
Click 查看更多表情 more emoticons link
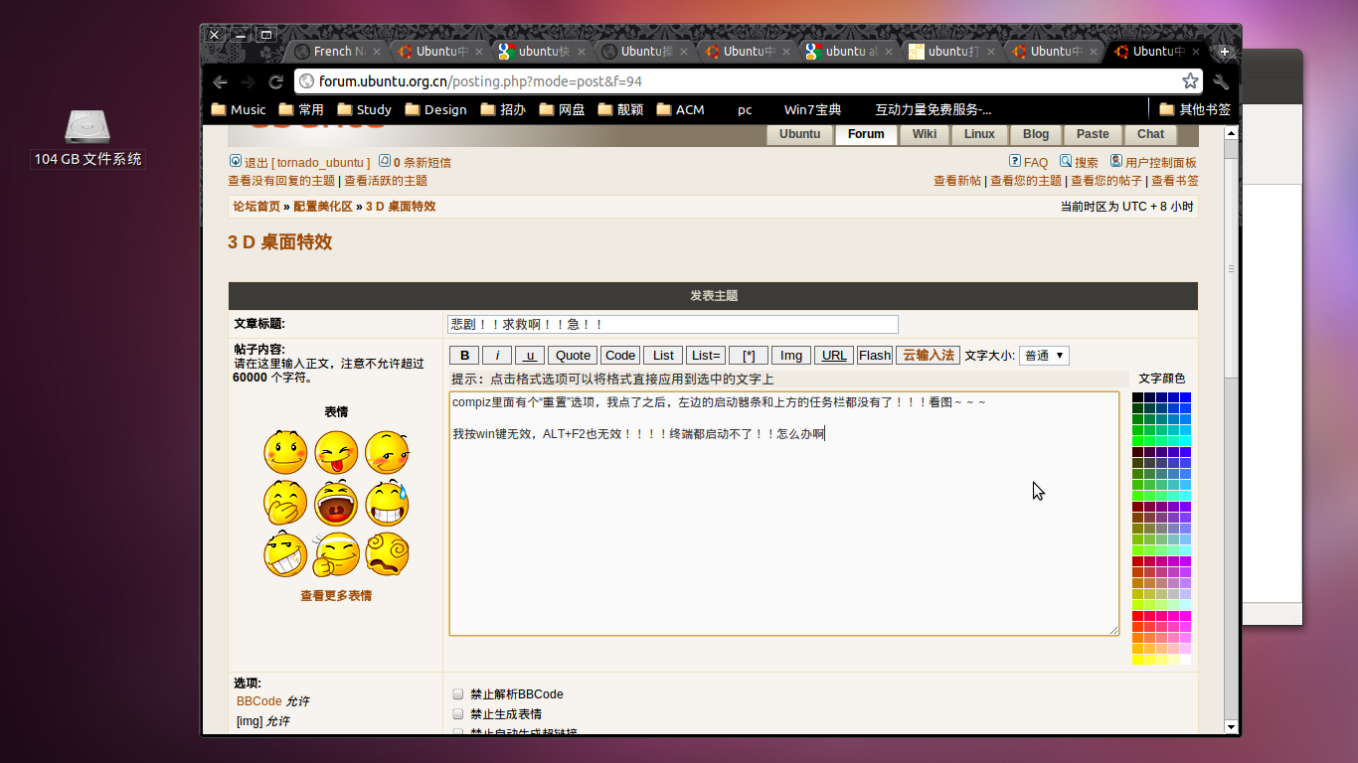(x=336, y=596)
